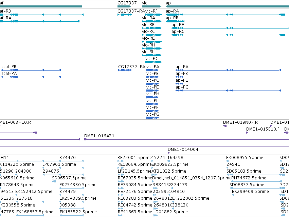The height and width of the screenshot is (217, 289).
Task: Open the DME1-016A21 clone label
Action: (99, 136)
